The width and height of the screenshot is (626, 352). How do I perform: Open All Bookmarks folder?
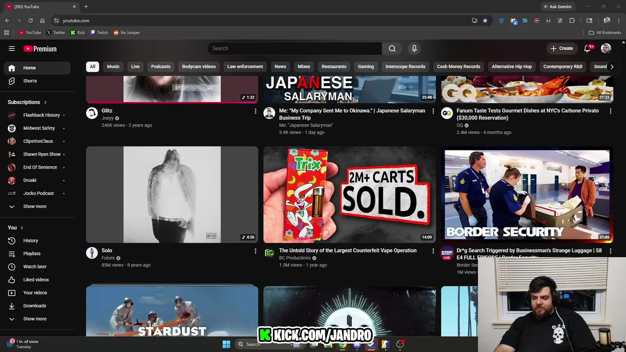pos(605,33)
